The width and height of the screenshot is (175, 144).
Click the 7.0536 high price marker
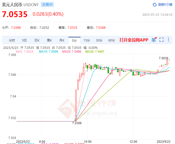pos(164,58)
